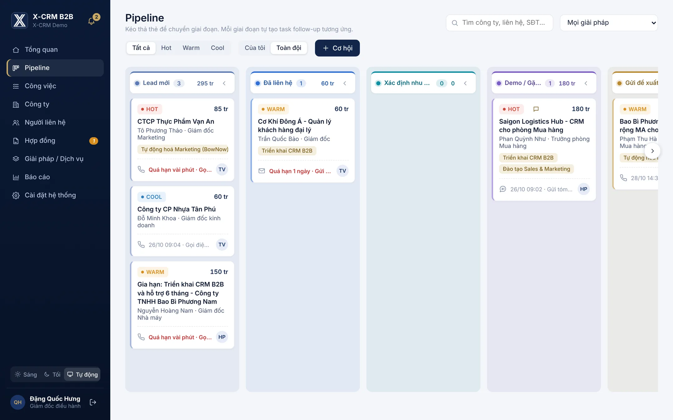The width and height of the screenshot is (673, 420).
Task: Click phone icon on Bao Bì Phương card
Action: [623, 178]
